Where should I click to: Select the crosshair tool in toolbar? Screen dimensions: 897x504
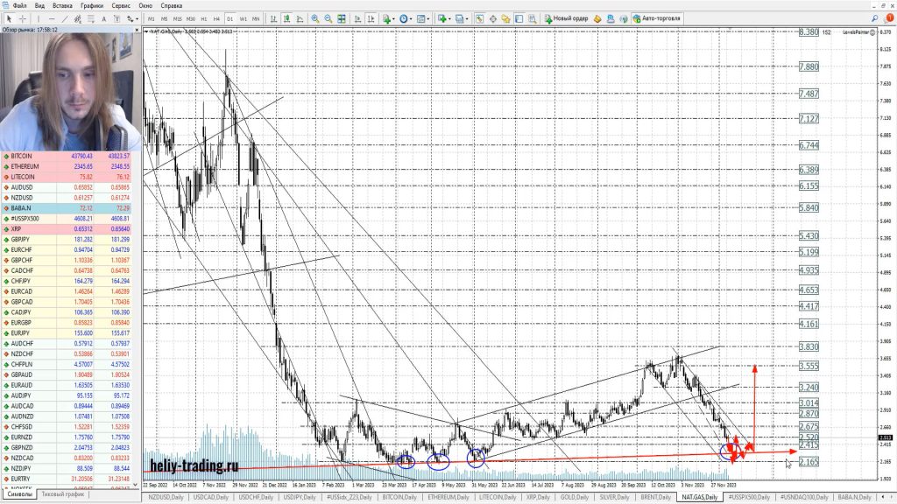(x=23, y=18)
